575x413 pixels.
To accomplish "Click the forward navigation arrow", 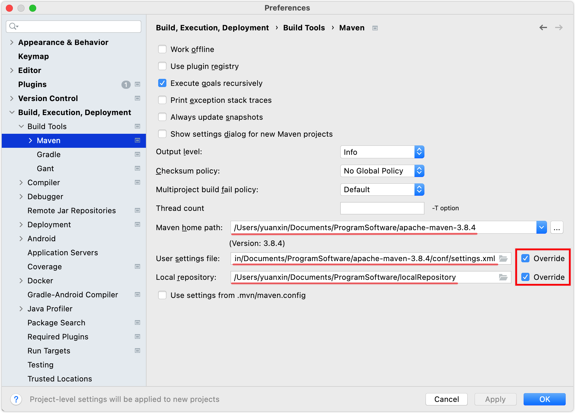I will click(559, 27).
